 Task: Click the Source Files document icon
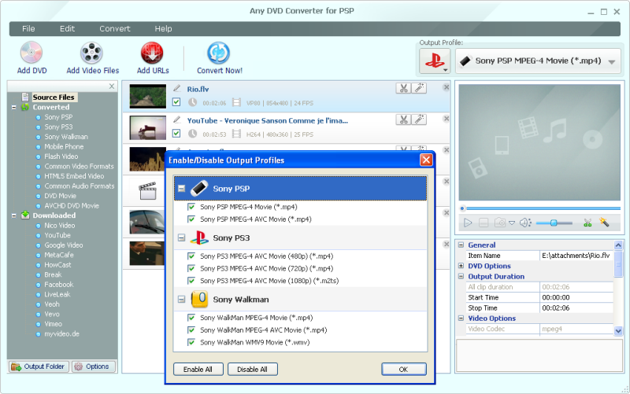pyautogui.click(x=25, y=97)
